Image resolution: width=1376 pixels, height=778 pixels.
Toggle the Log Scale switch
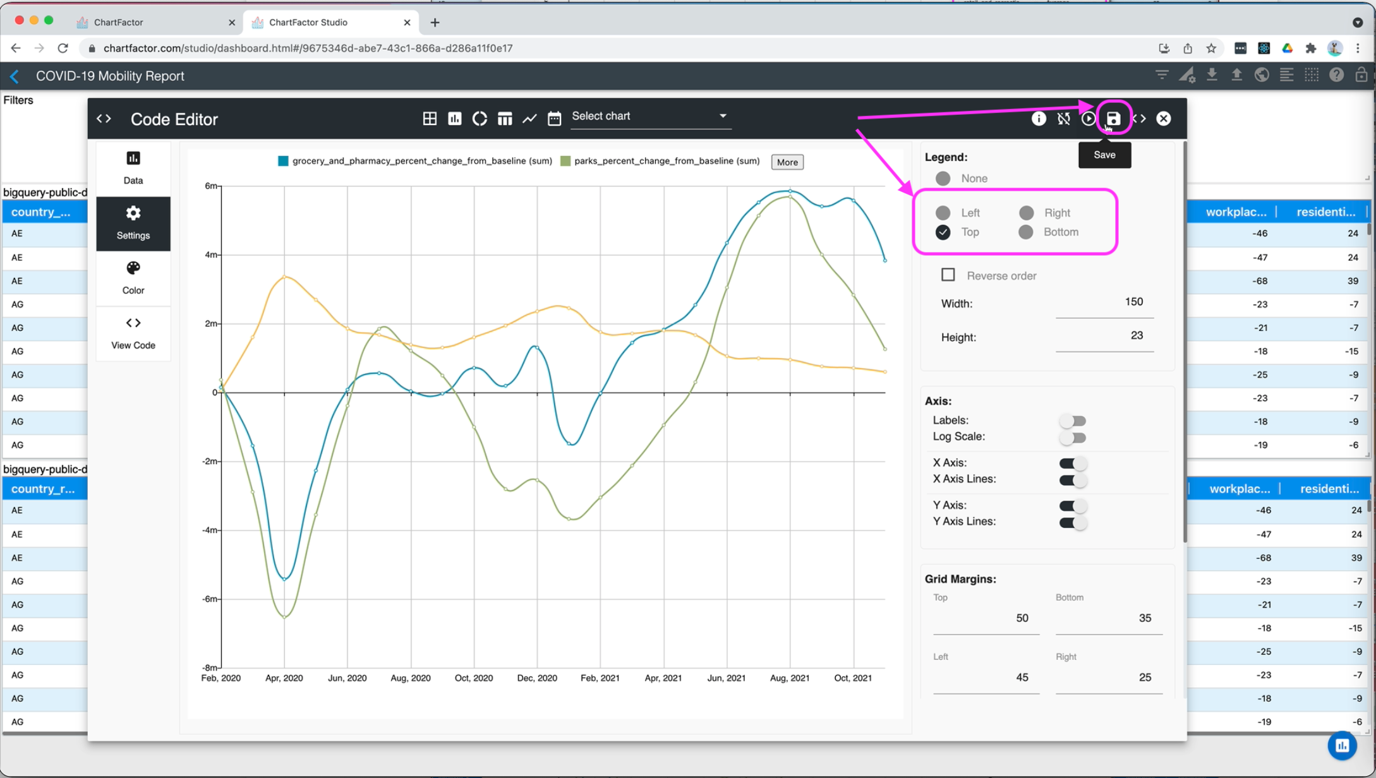[1072, 437]
